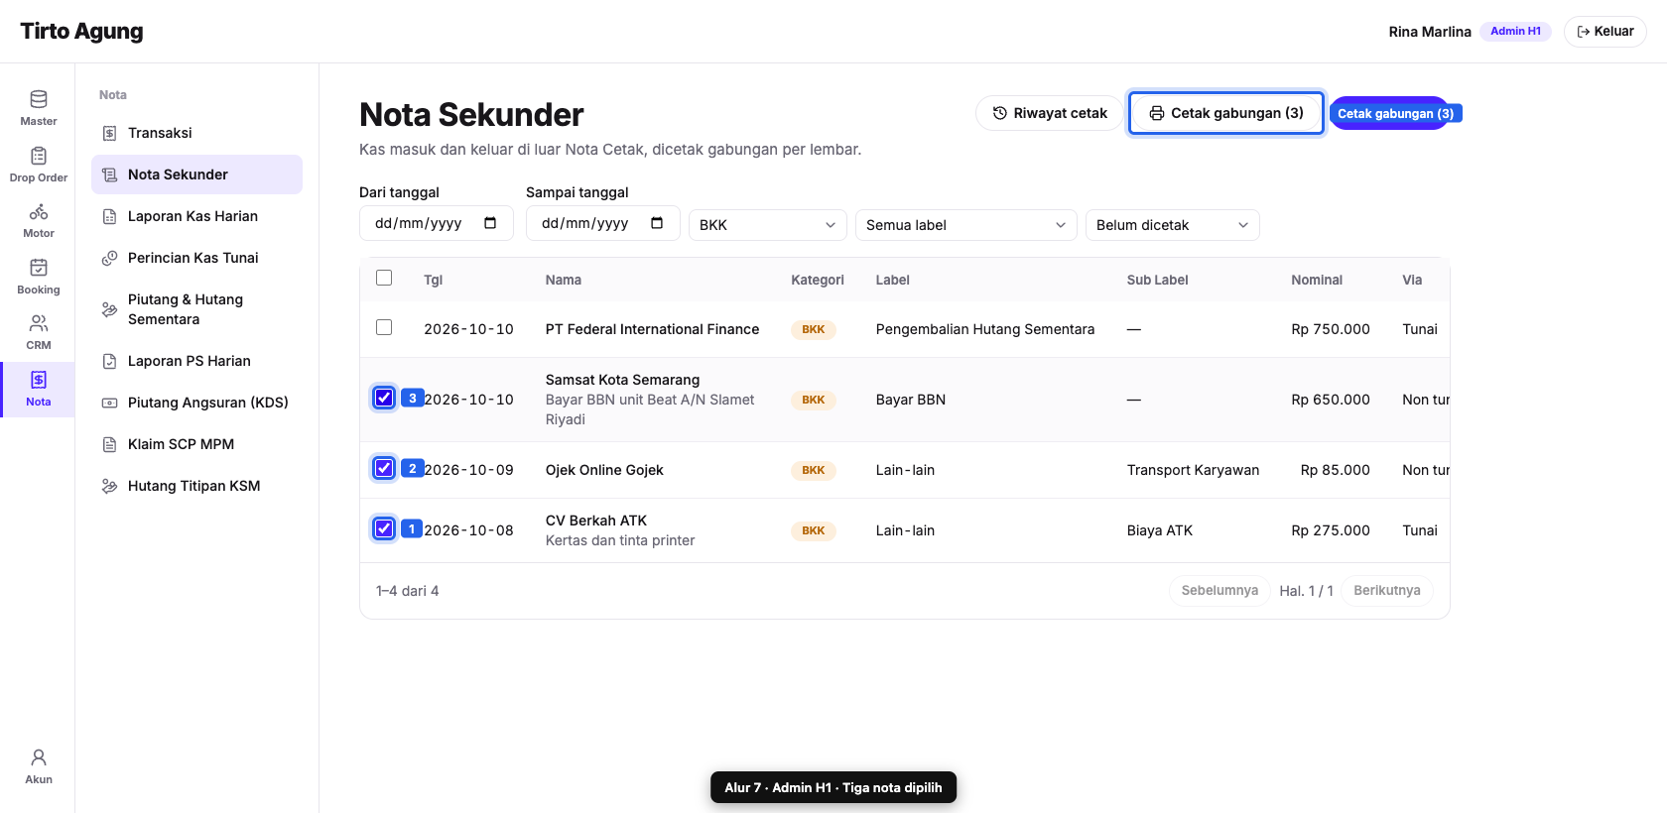Go to Drop Order via the clipboard icon
This screenshot has width=1667, height=813.
(x=38, y=156)
